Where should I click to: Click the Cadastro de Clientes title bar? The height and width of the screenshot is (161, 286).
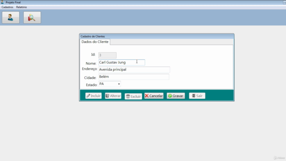coord(157,36)
